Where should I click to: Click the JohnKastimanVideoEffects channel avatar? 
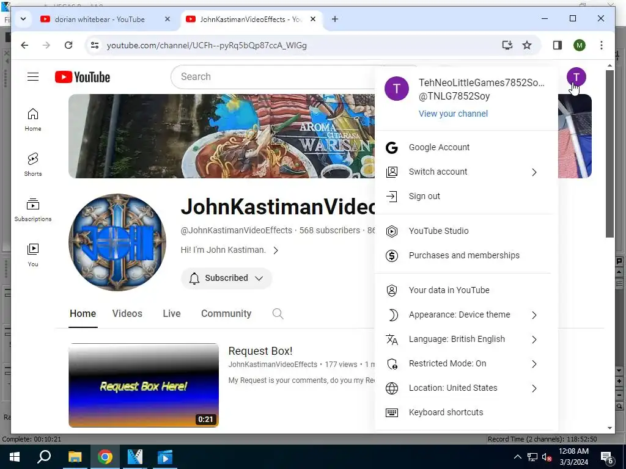pyautogui.click(x=117, y=242)
